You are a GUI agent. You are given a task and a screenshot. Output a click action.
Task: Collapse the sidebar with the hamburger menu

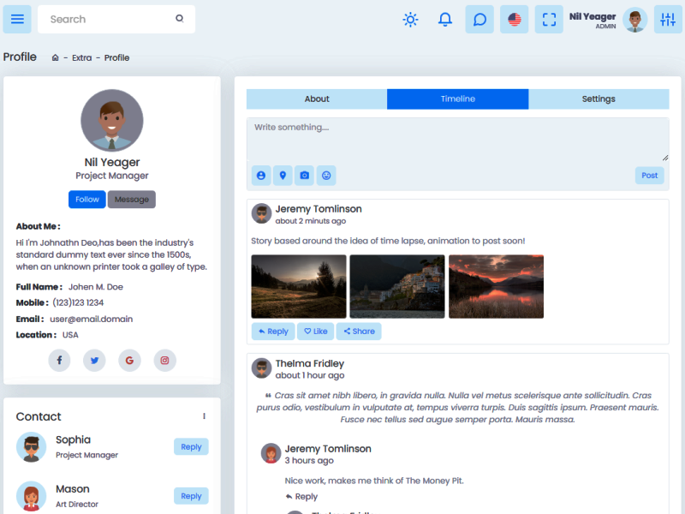pyautogui.click(x=17, y=19)
